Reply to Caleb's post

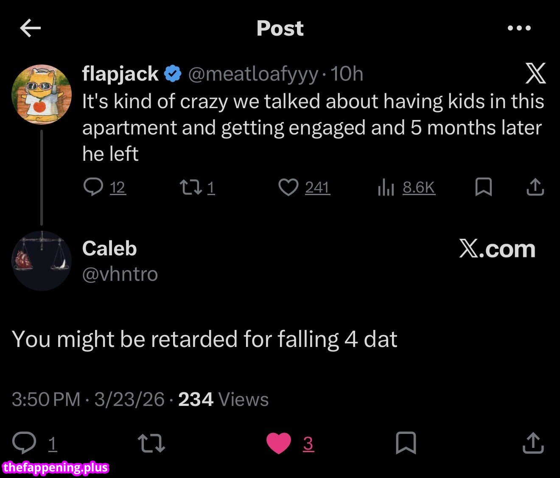[x=24, y=443]
